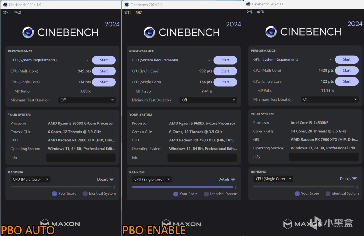Image resolution: width=364 pixels, height=236 pixels.
Task: Click the Ryzen 5 9600X processor name in 949 pts window
Action: (x=81, y=123)
